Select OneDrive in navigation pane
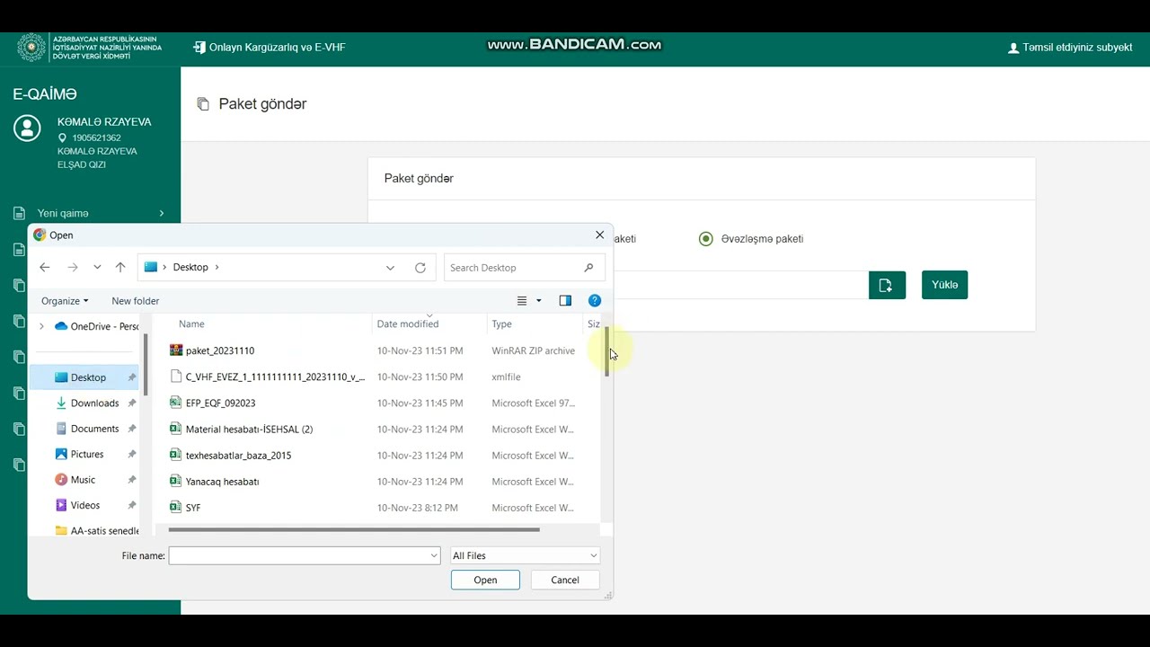Image resolution: width=1150 pixels, height=647 pixels. pos(97,326)
